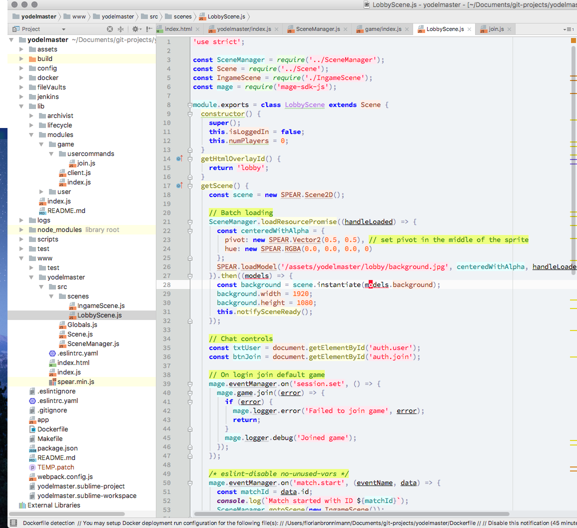Open IngameScene.js in project tree
Screen dimensions: 577x528
(101, 305)
